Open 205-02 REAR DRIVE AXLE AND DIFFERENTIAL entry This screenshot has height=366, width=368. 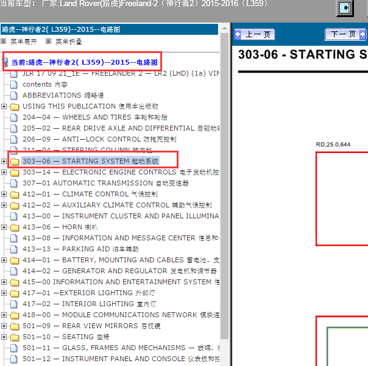[121, 128]
